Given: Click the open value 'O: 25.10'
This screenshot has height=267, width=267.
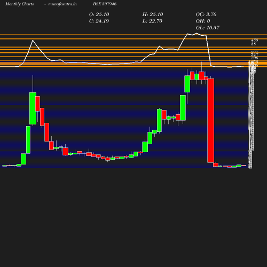Looking at the screenshot, I should [x=99, y=14].
